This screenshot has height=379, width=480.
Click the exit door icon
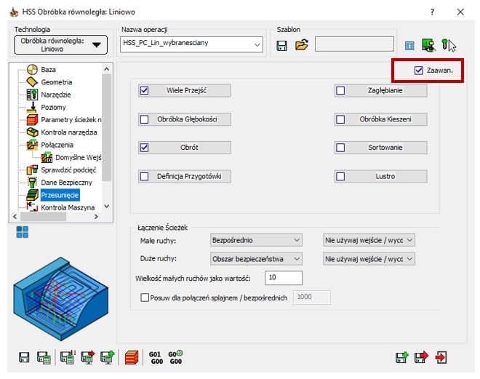[441, 357]
